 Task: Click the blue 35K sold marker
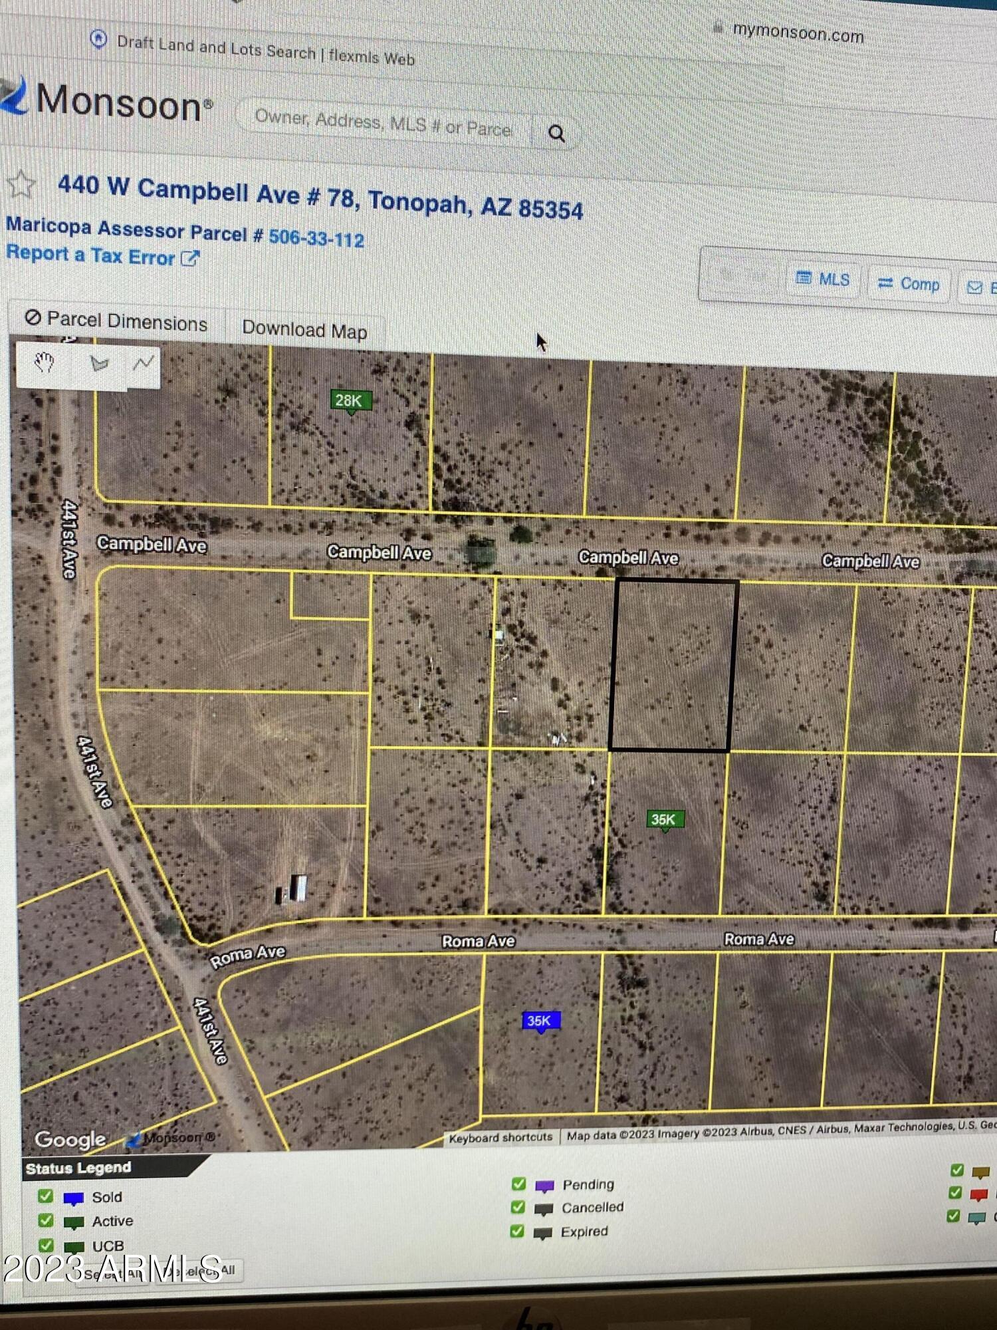pos(540,1021)
